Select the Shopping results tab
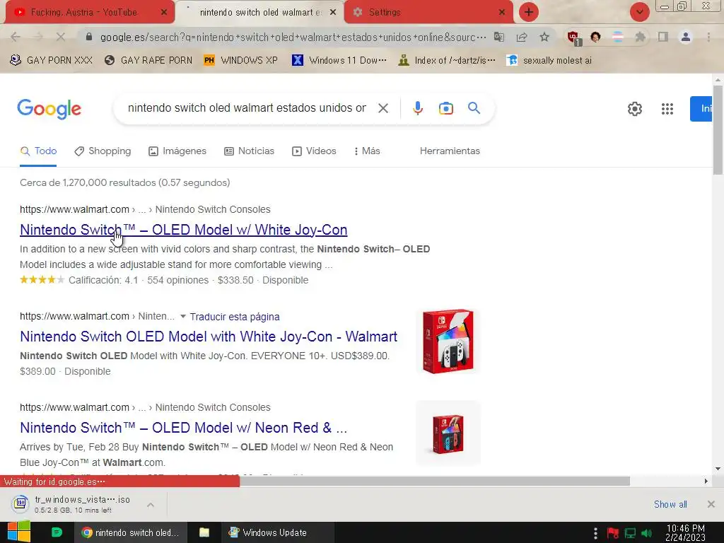Screen dimensions: 724x543 click(x=103, y=151)
